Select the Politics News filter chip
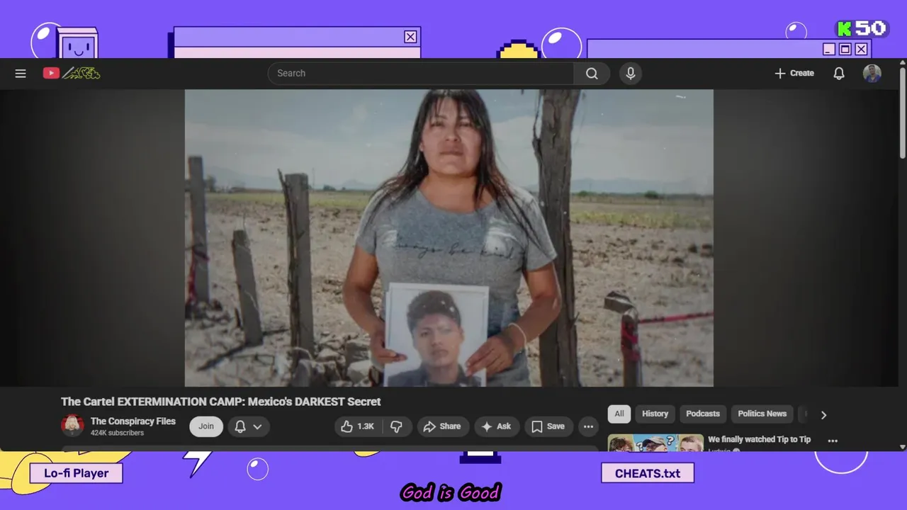 tap(762, 414)
